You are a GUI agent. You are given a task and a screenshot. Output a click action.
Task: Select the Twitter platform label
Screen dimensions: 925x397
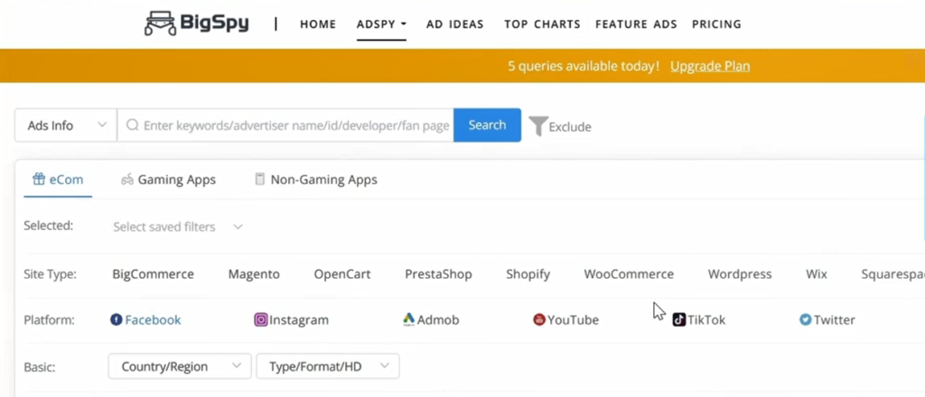point(834,319)
